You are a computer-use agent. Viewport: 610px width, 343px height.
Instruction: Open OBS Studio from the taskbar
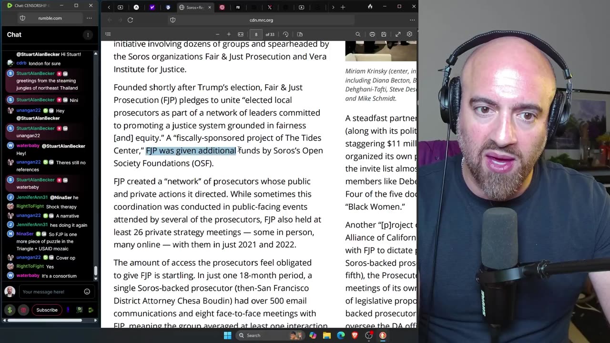369,335
